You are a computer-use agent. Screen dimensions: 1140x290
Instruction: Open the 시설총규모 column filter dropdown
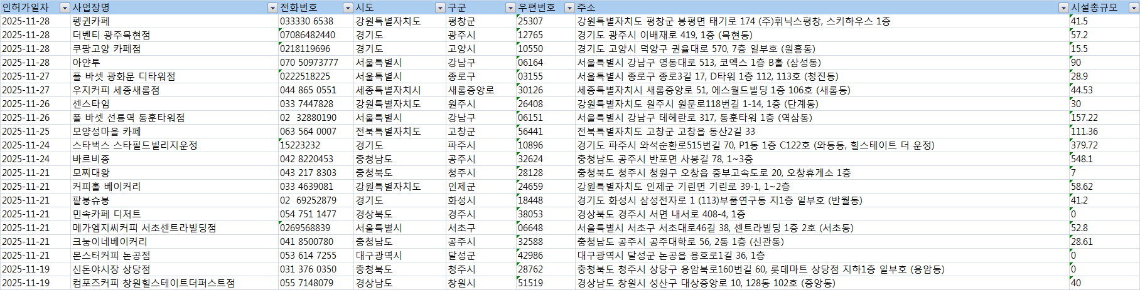pyautogui.click(x=1134, y=8)
